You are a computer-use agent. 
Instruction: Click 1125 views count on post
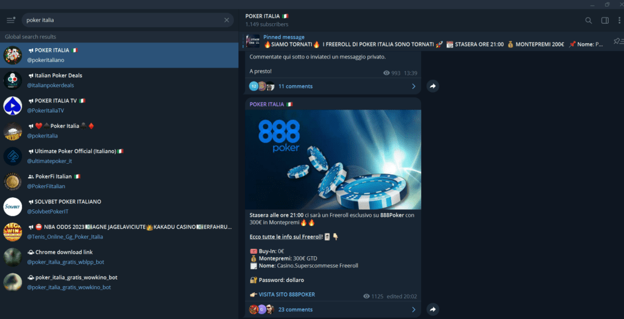pyautogui.click(x=374, y=296)
